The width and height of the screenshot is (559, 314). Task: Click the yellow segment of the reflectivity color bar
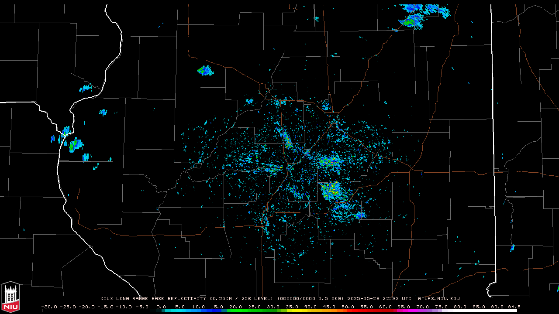pyautogui.click(x=298, y=311)
